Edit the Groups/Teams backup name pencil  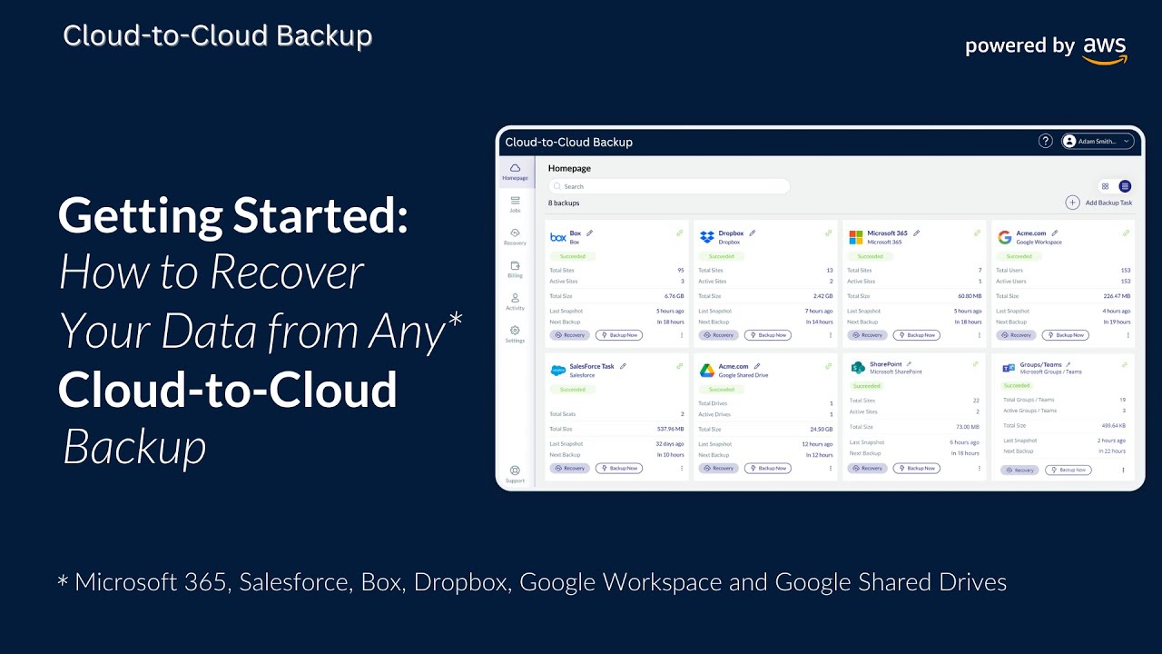[x=1068, y=364]
